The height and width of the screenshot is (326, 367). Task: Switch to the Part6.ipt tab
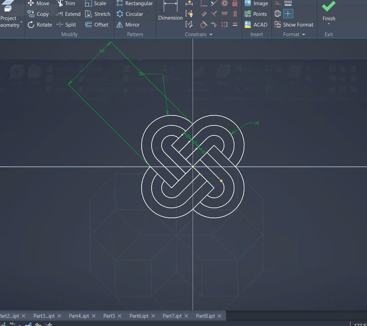pyautogui.click(x=139, y=316)
